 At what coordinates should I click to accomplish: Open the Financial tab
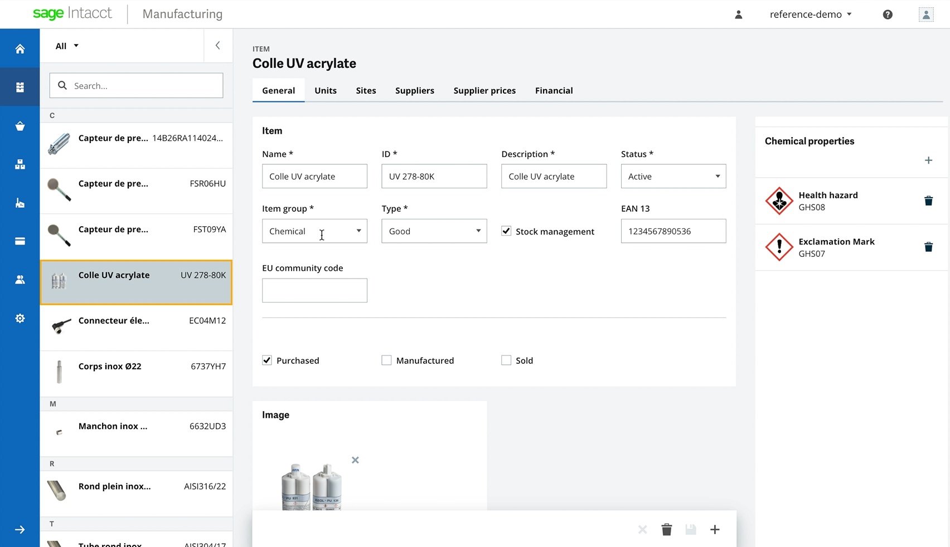click(554, 90)
